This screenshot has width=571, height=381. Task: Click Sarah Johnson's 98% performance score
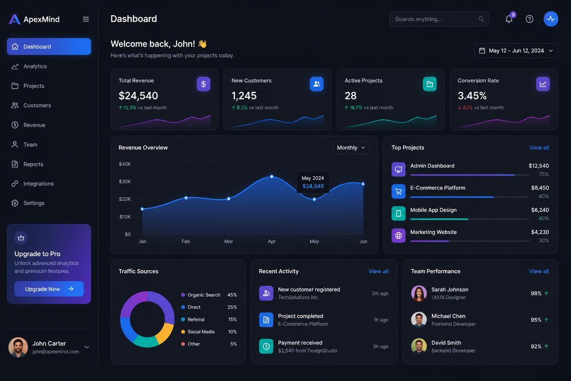[x=536, y=293]
